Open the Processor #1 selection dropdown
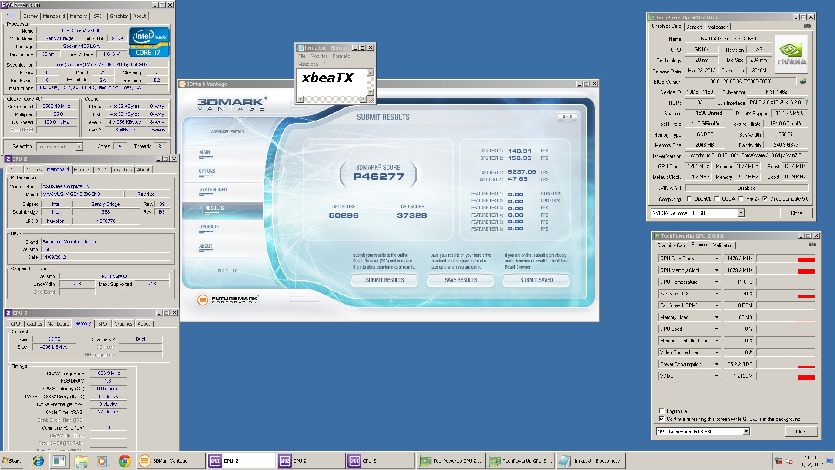This screenshot has height=470, width=835. 79,147
